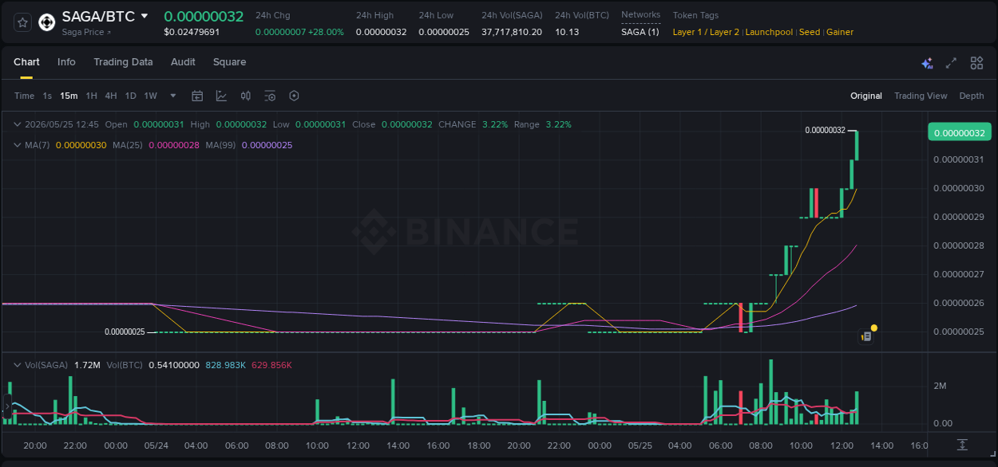Select the 1D interval
The height and width of the screenshot is (467, 998).
coord(131,96)
